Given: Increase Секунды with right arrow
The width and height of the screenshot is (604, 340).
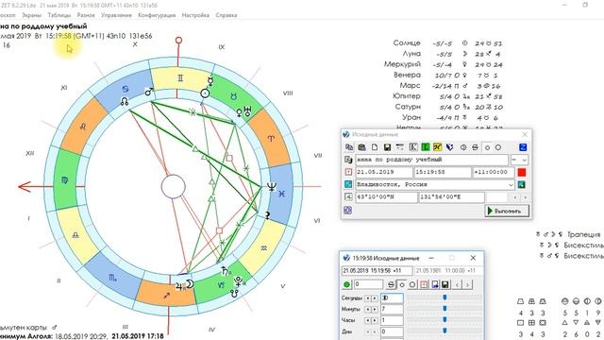Looking at the screenshot, I should (x=374, y=298).
